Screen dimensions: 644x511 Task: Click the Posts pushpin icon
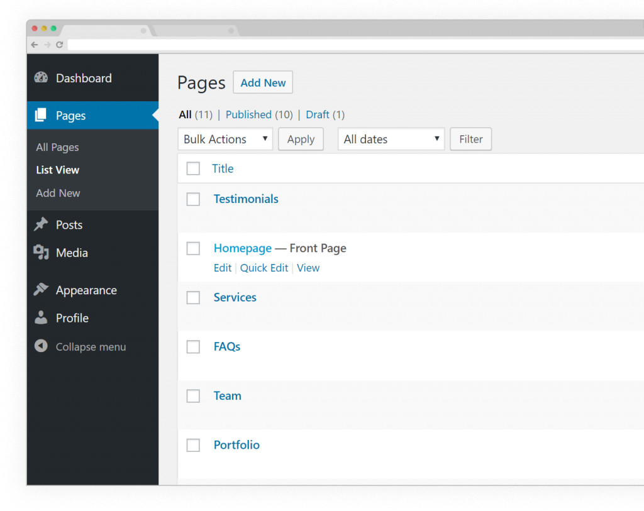[x=41, y=224]
